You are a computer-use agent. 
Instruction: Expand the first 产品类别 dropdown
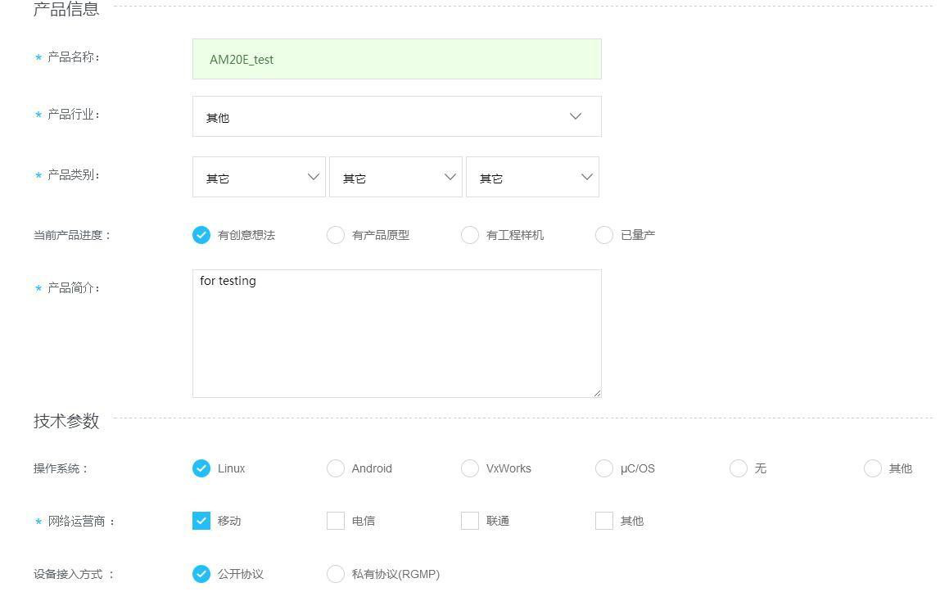(x=260, y=177)
